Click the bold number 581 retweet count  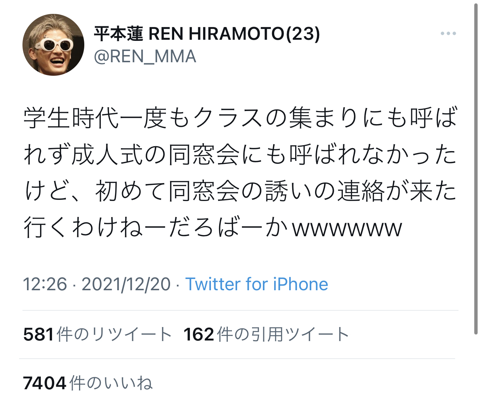pyautogui.click(x=39, y=334)
